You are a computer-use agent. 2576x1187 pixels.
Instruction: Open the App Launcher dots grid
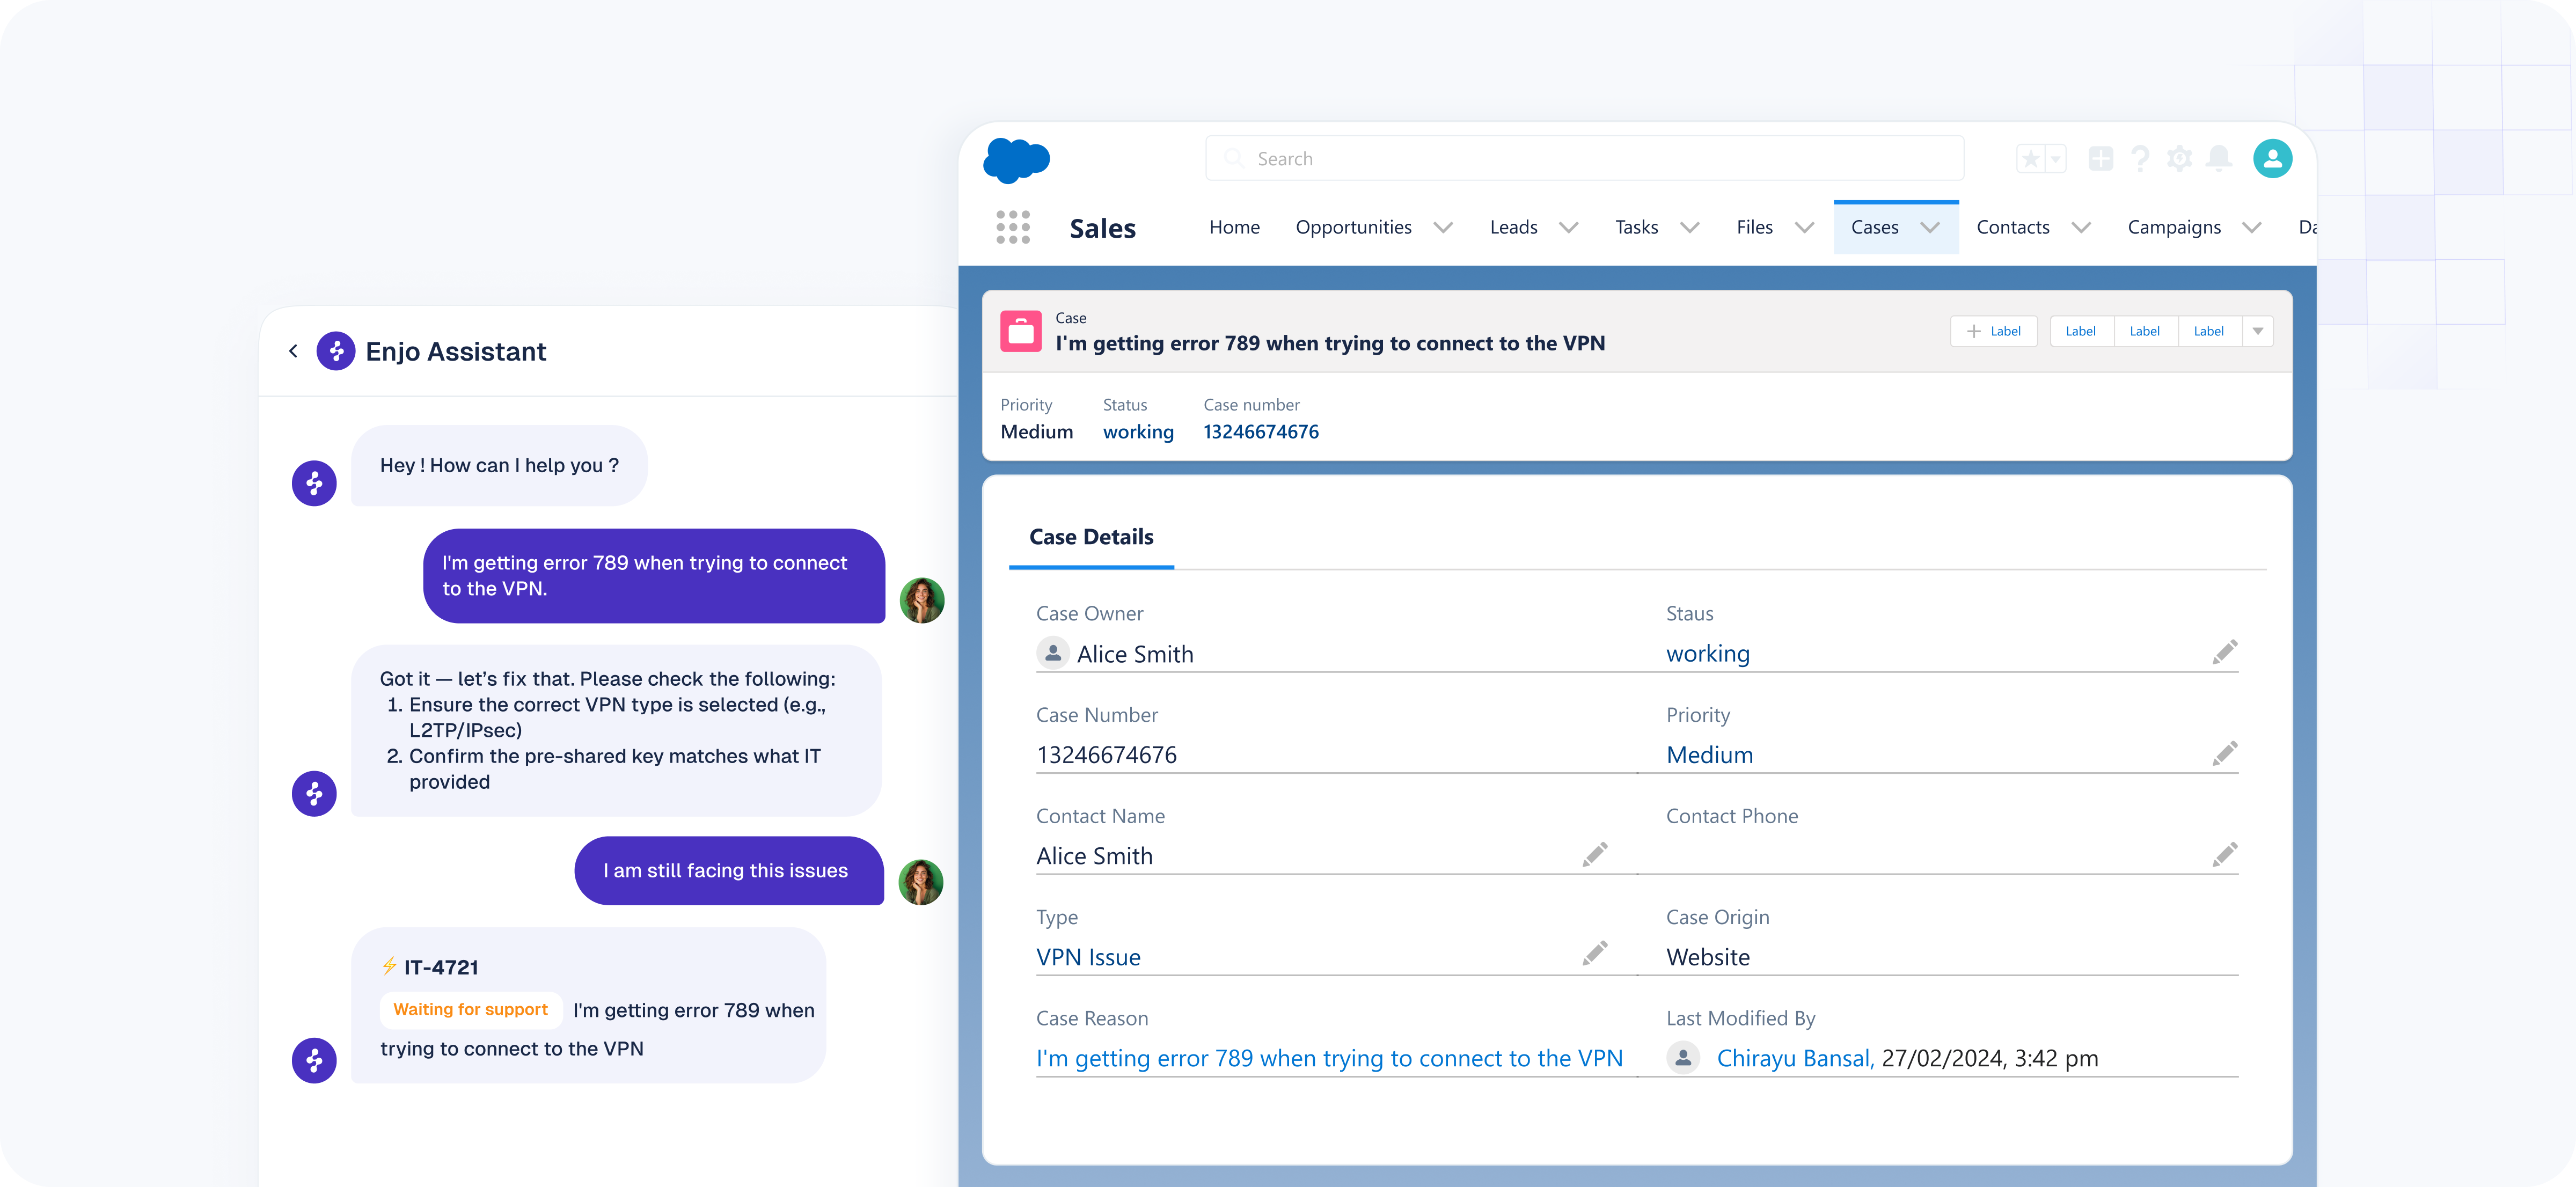pyautogui.click(x=1013, y=227)
